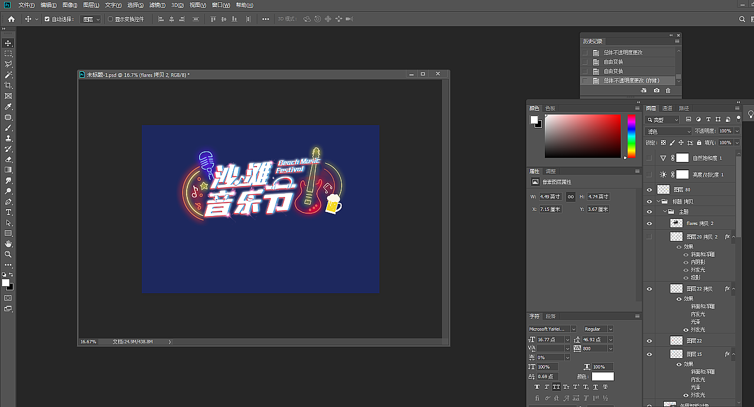Click the camera snapshot icon in History panel
The width and height of the screenshot is (754, 407).
tap(657, 90)
